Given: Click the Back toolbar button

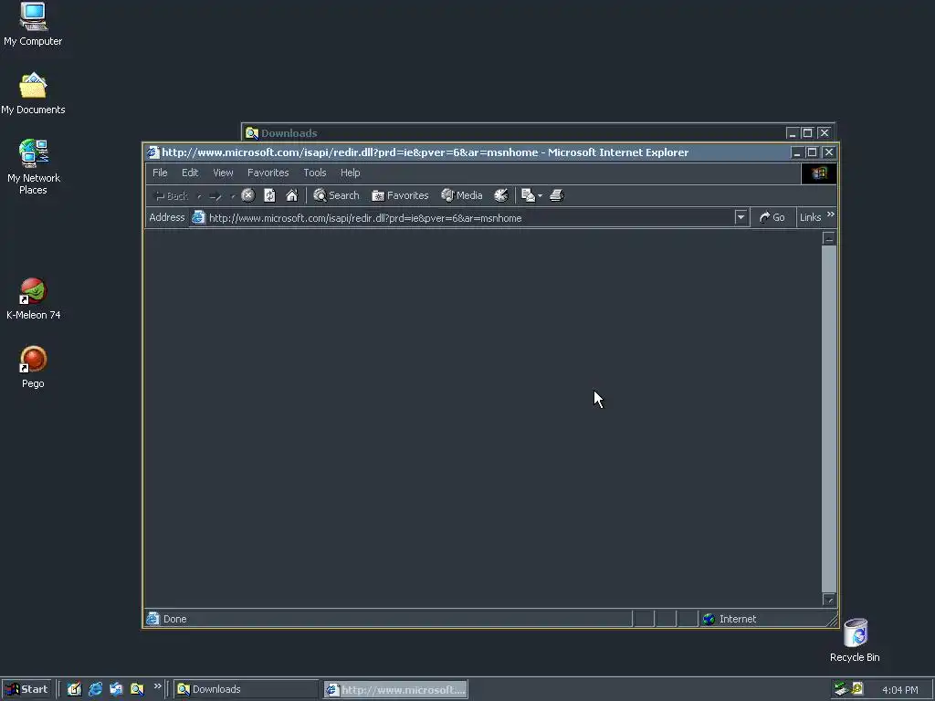Looking at the screenshot, I should point(171,195).
